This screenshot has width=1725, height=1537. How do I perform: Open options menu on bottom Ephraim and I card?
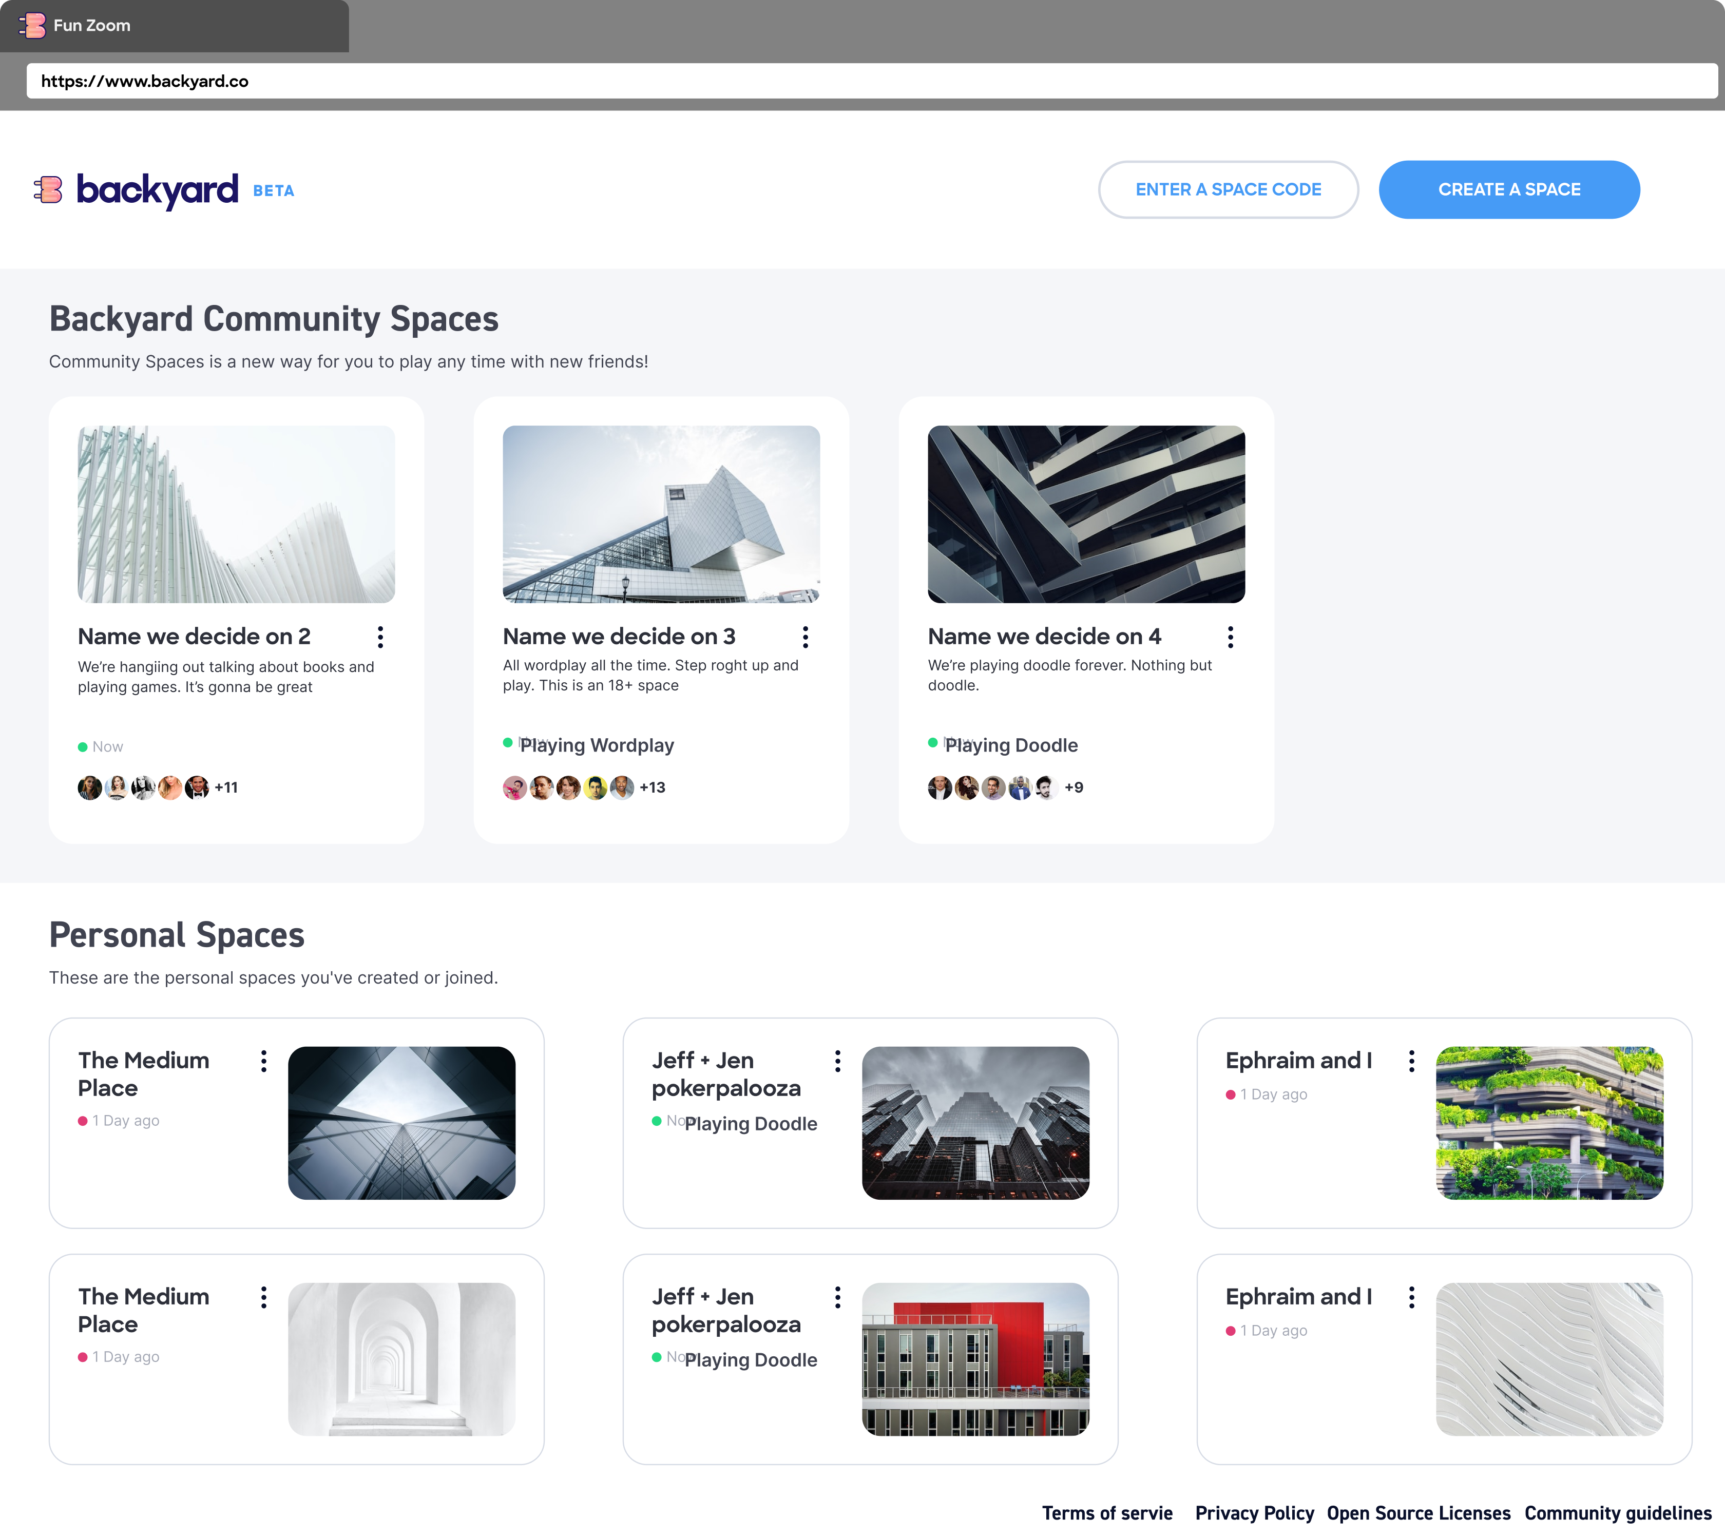coord(1411,1297)
